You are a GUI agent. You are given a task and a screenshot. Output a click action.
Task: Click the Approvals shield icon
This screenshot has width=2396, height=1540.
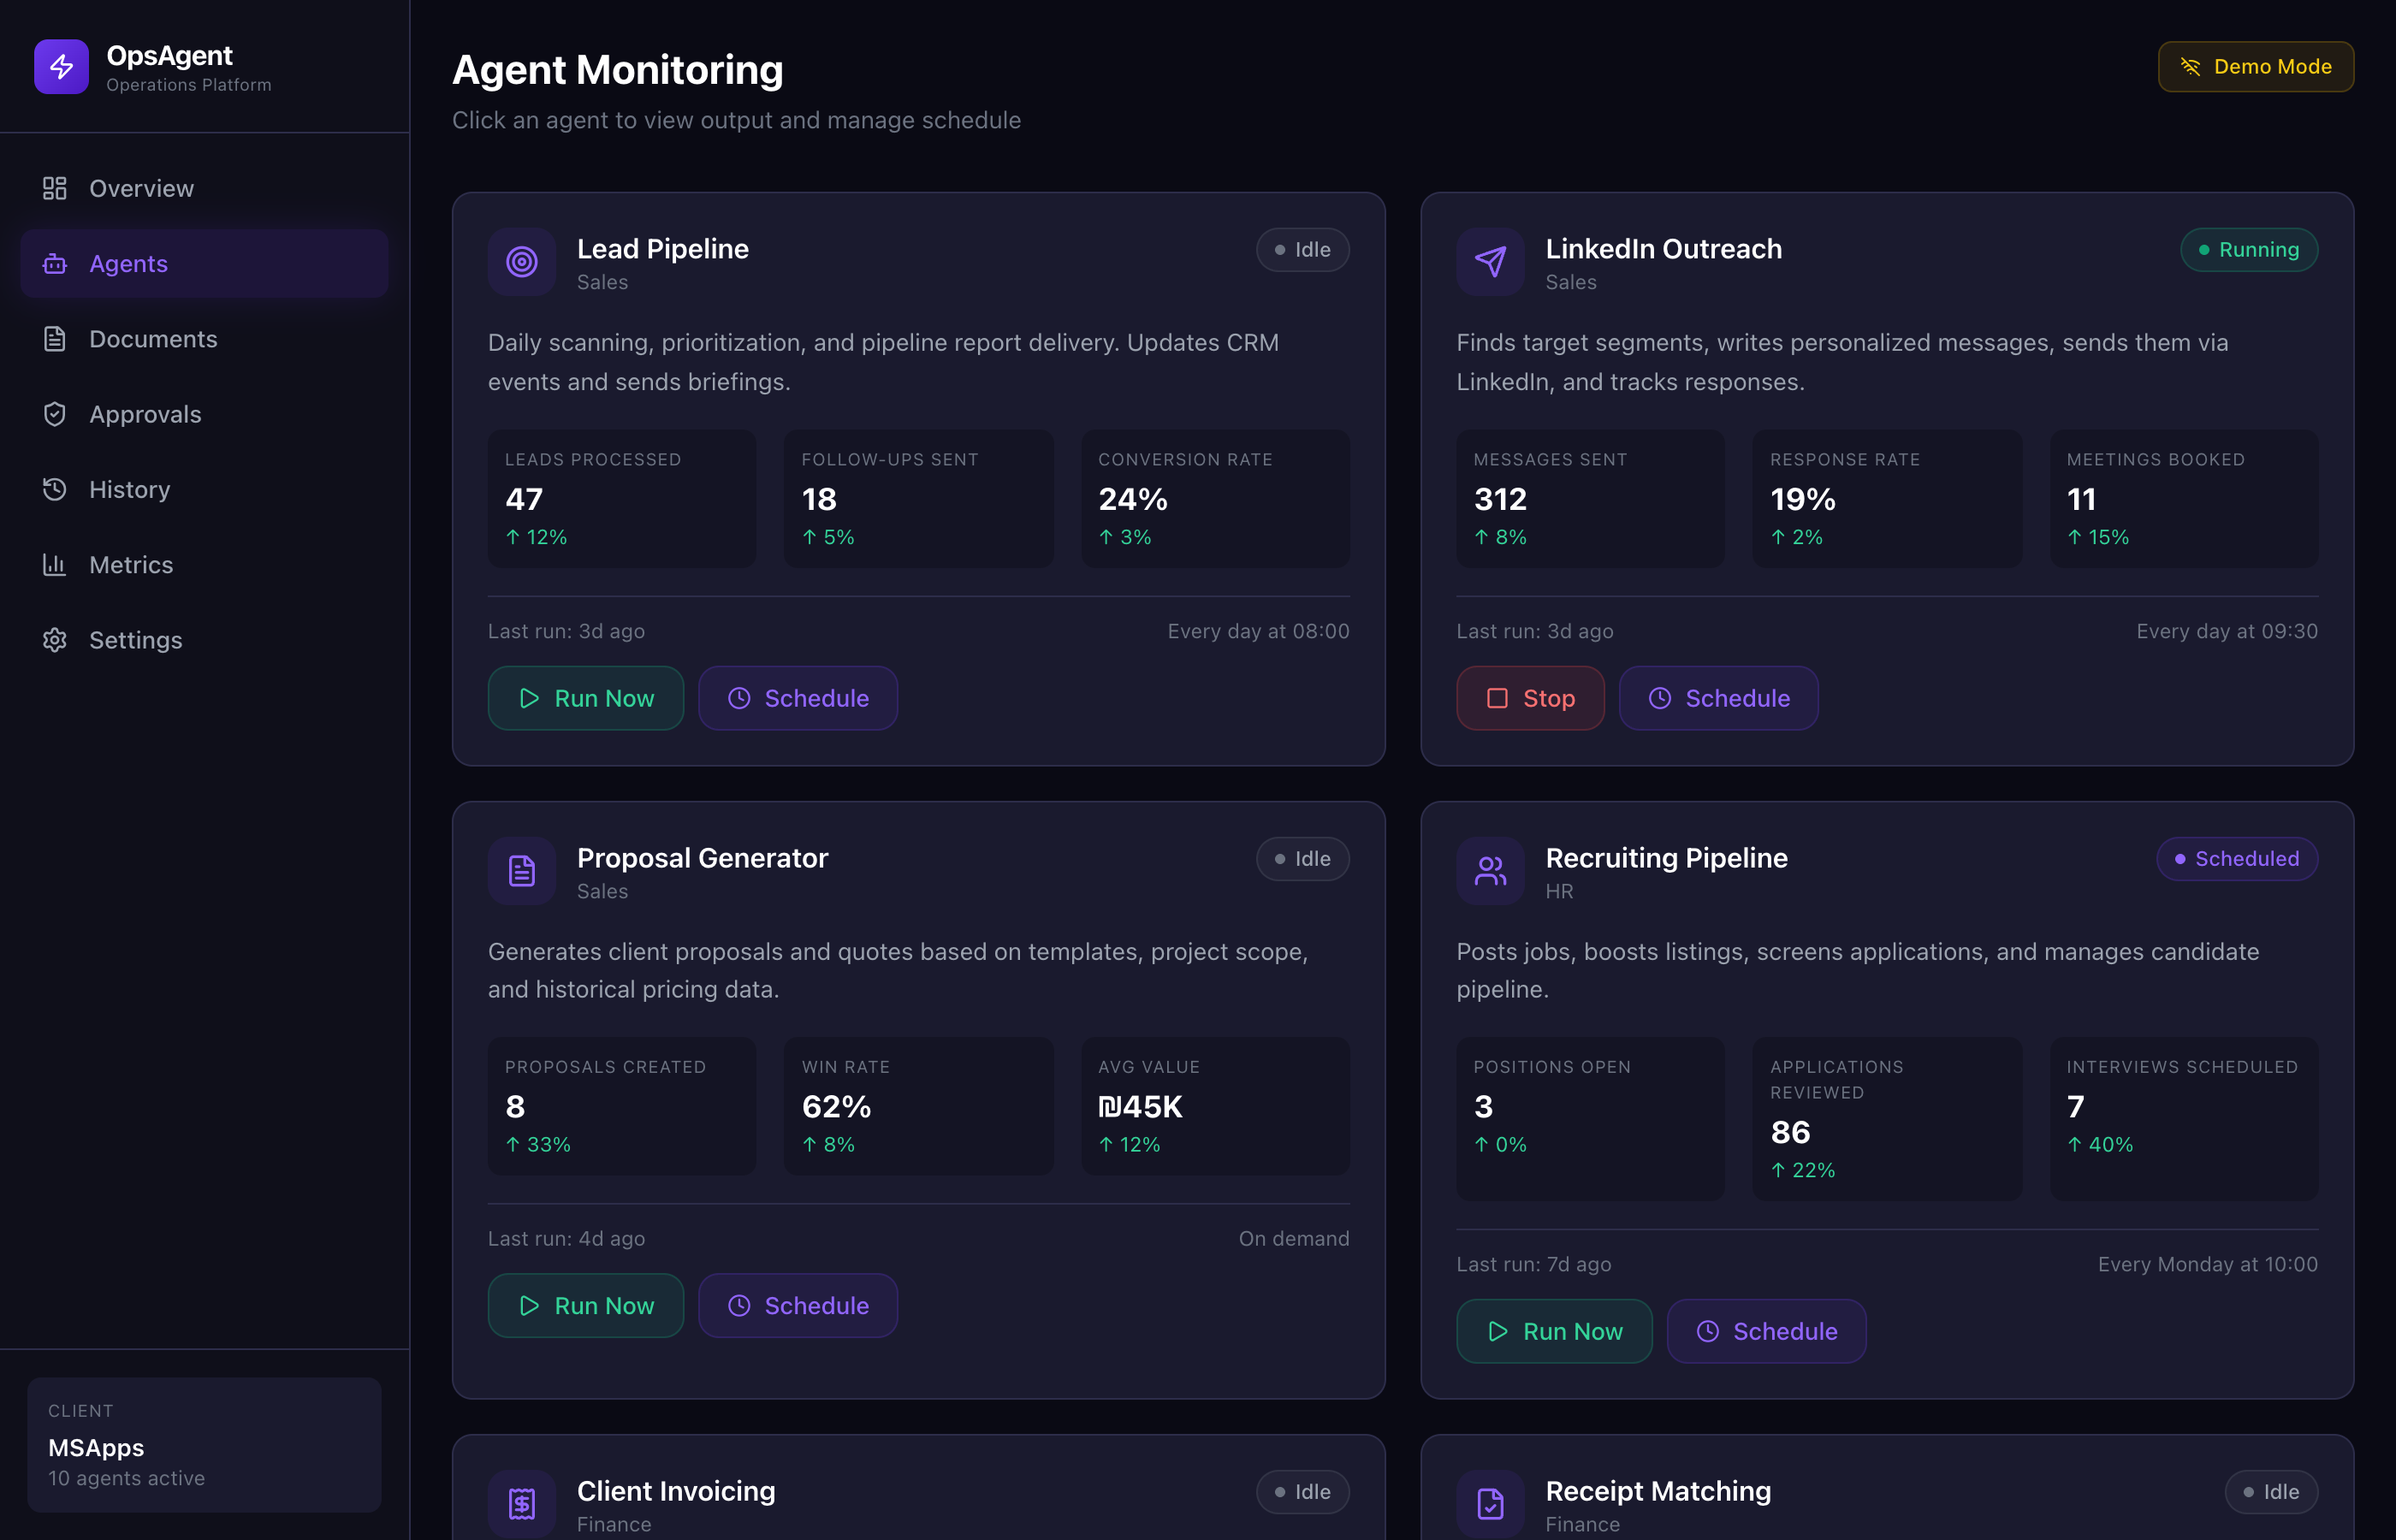pos(55,413)
